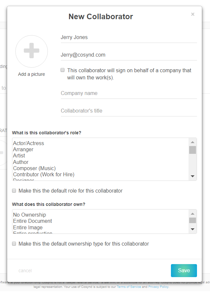Click the ownership list scrollbar thumb
The height and width of the screenshot is (295, 210).
click(192, 221)
